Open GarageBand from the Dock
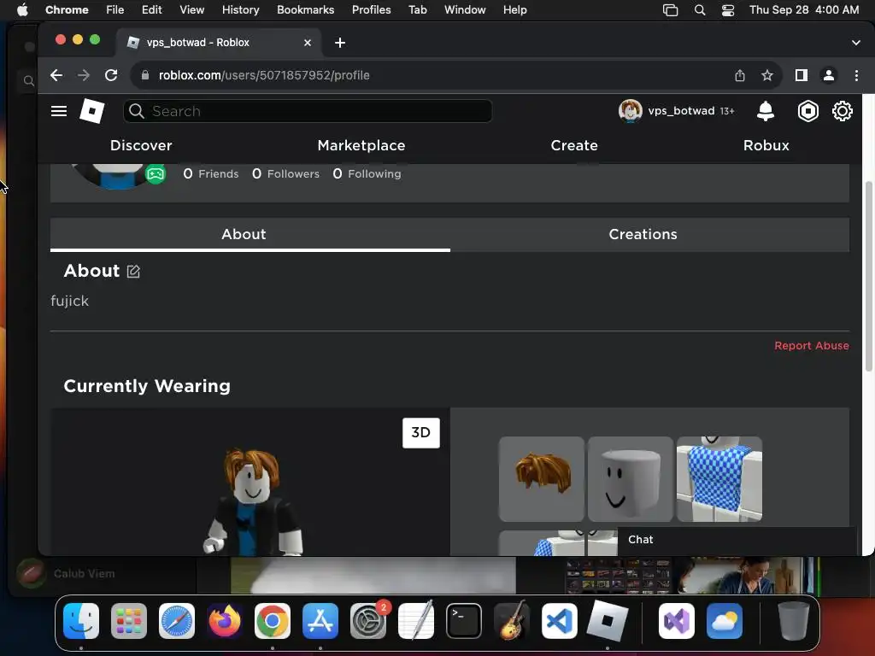Image resolution: width=875 pixels, height=656 pixels. click(512, 620)
